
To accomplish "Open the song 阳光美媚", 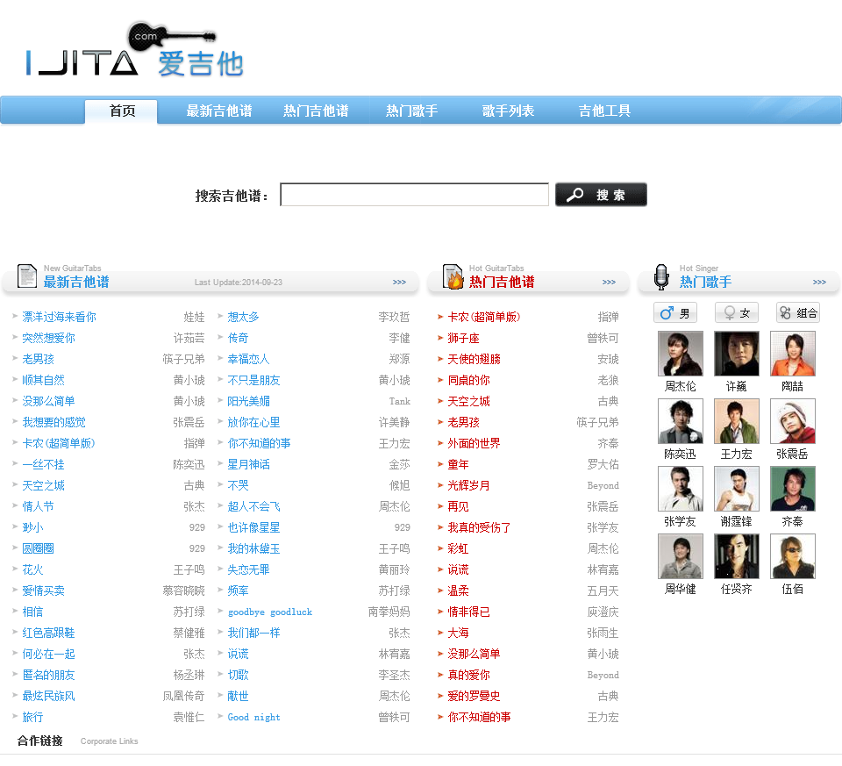I will tap(248, 401).
